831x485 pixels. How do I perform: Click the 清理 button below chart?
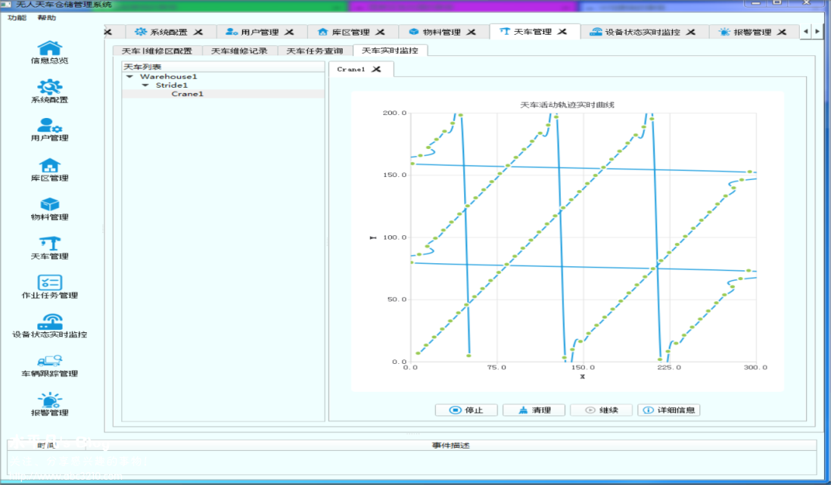tap(534, 410)
